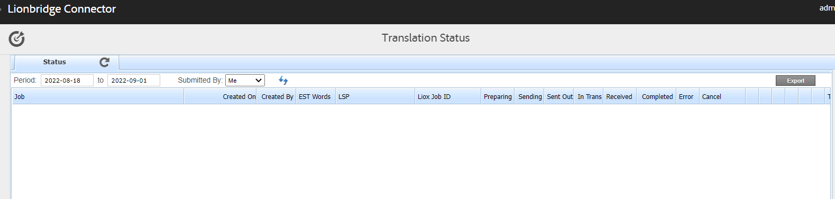Click the Lionbridge Connector title
Viewport: 835px width, 199px height.
(x=61, y=9)
